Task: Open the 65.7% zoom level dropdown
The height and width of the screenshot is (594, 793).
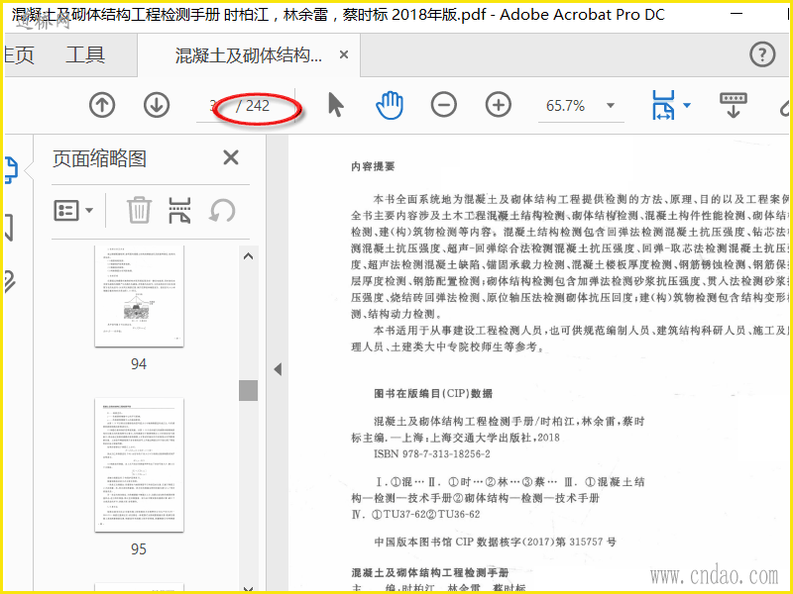Action: click(x=611, y=106)
